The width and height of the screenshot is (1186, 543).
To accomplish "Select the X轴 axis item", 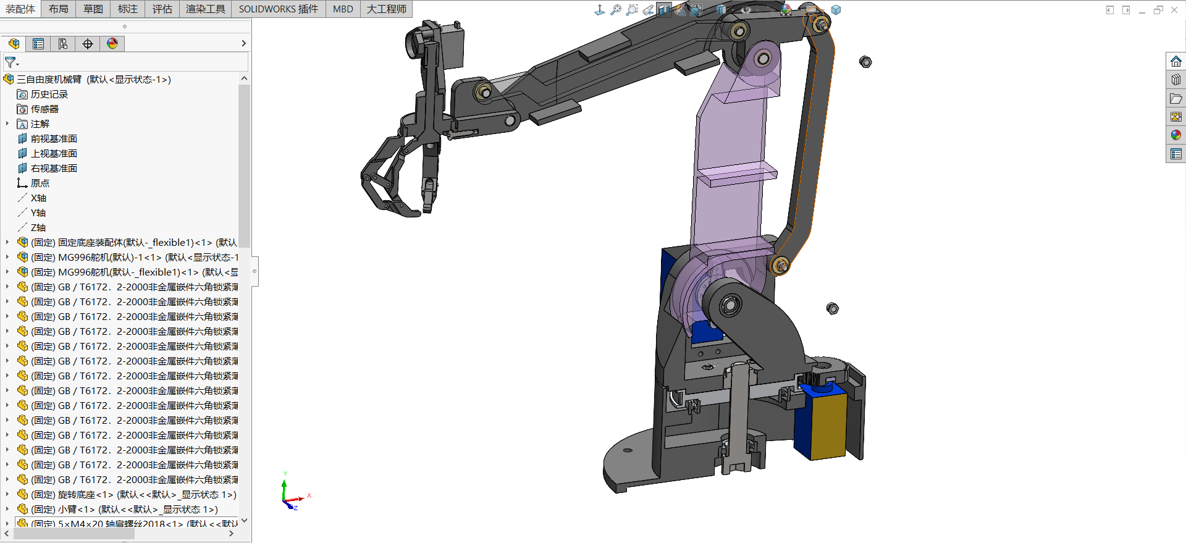I will tap(32, 198).
